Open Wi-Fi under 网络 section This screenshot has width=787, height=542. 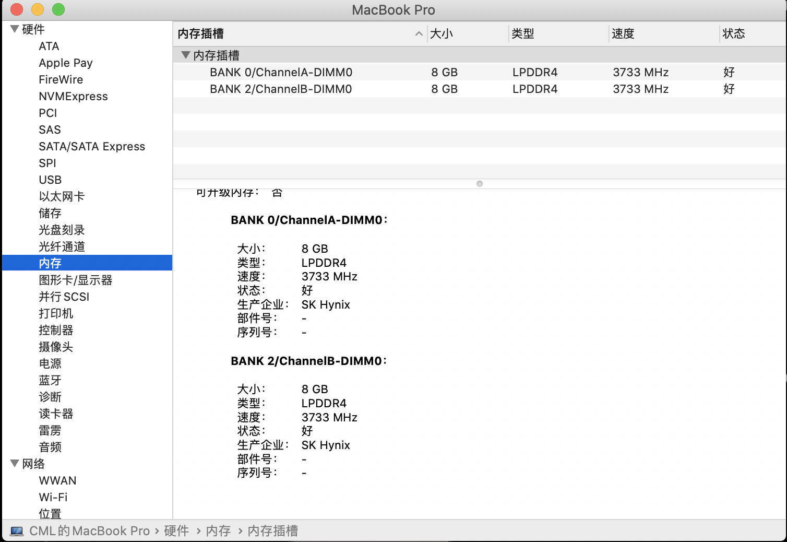[53, 497]
